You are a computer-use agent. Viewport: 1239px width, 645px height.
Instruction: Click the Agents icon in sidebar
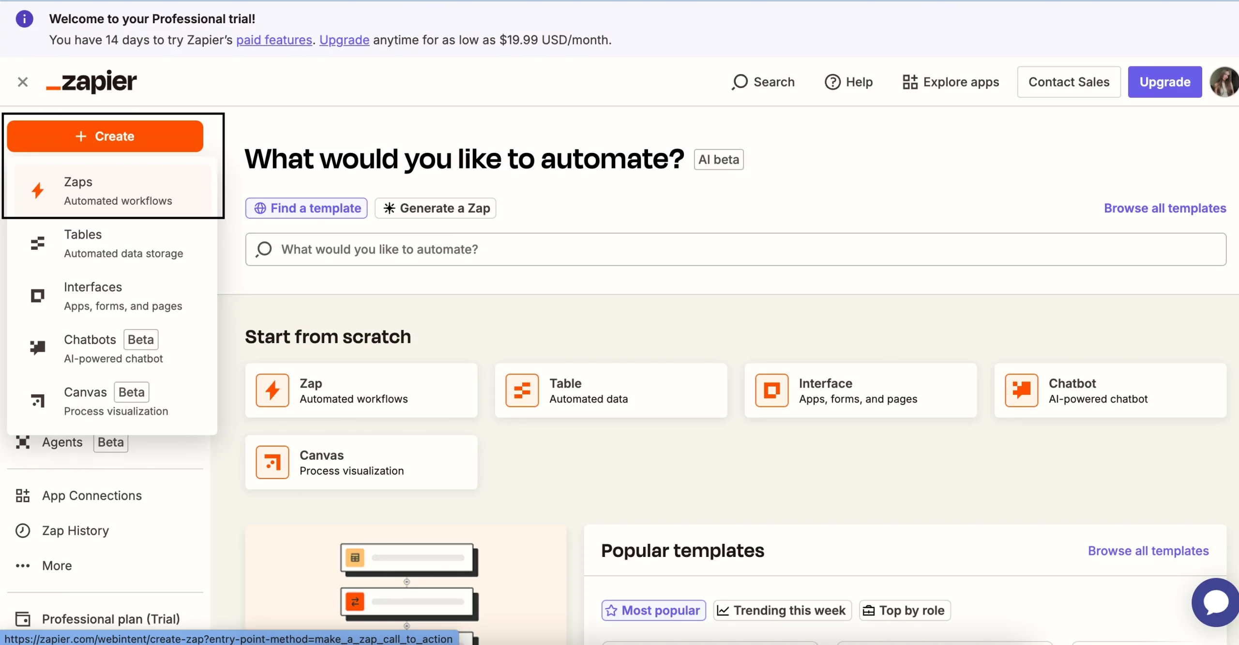click(23, 442)
